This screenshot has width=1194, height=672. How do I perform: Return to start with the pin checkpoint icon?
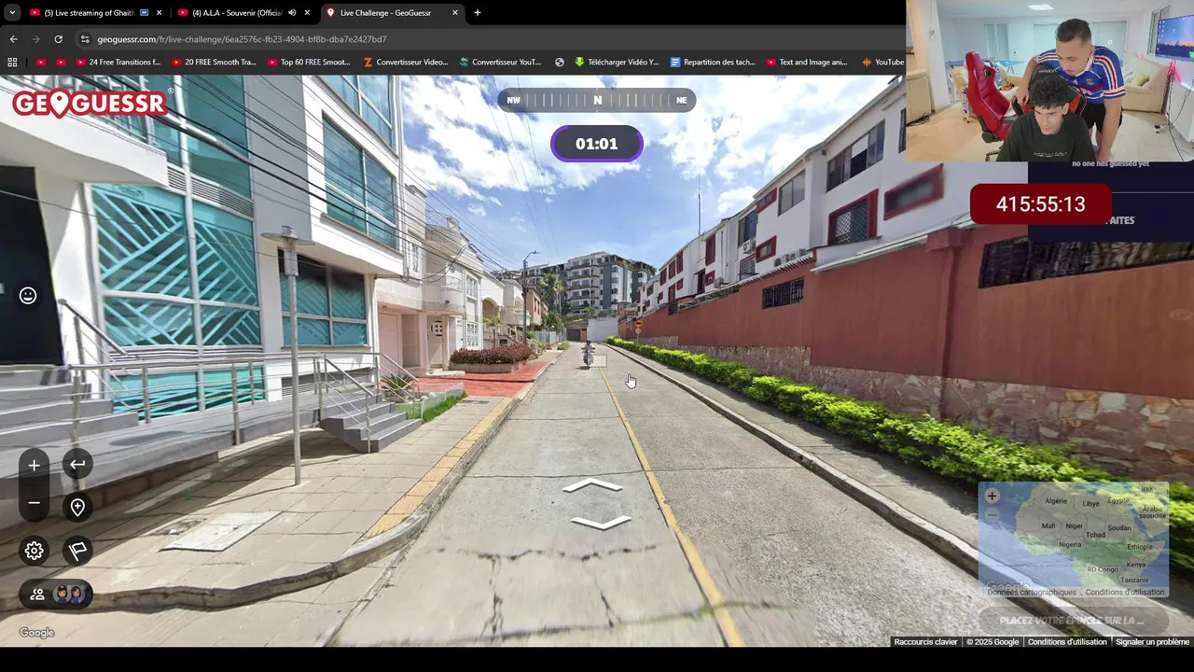(77, 506)
